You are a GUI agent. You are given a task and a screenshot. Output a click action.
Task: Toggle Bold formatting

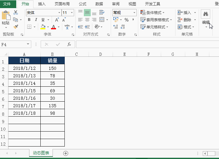coord(29,20)
